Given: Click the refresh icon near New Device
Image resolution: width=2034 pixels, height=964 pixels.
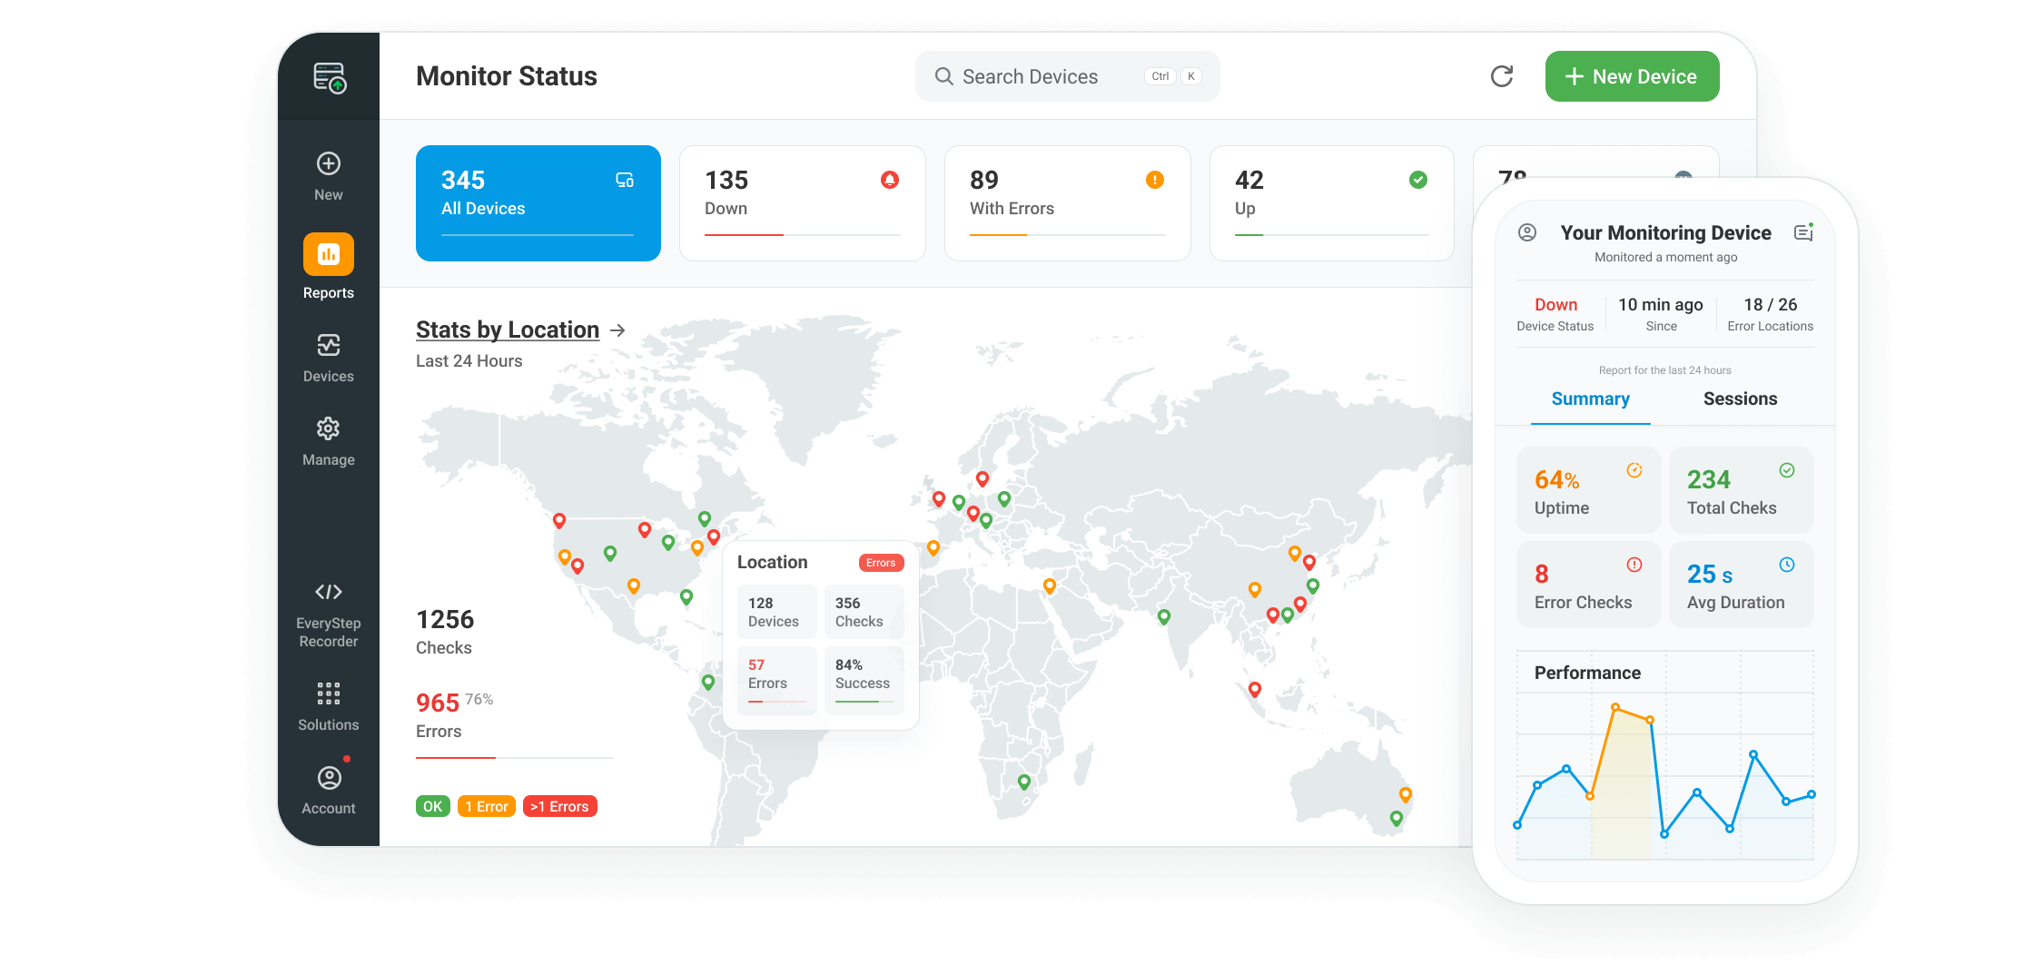Looking at the screenshot, I should [1503, 76].
